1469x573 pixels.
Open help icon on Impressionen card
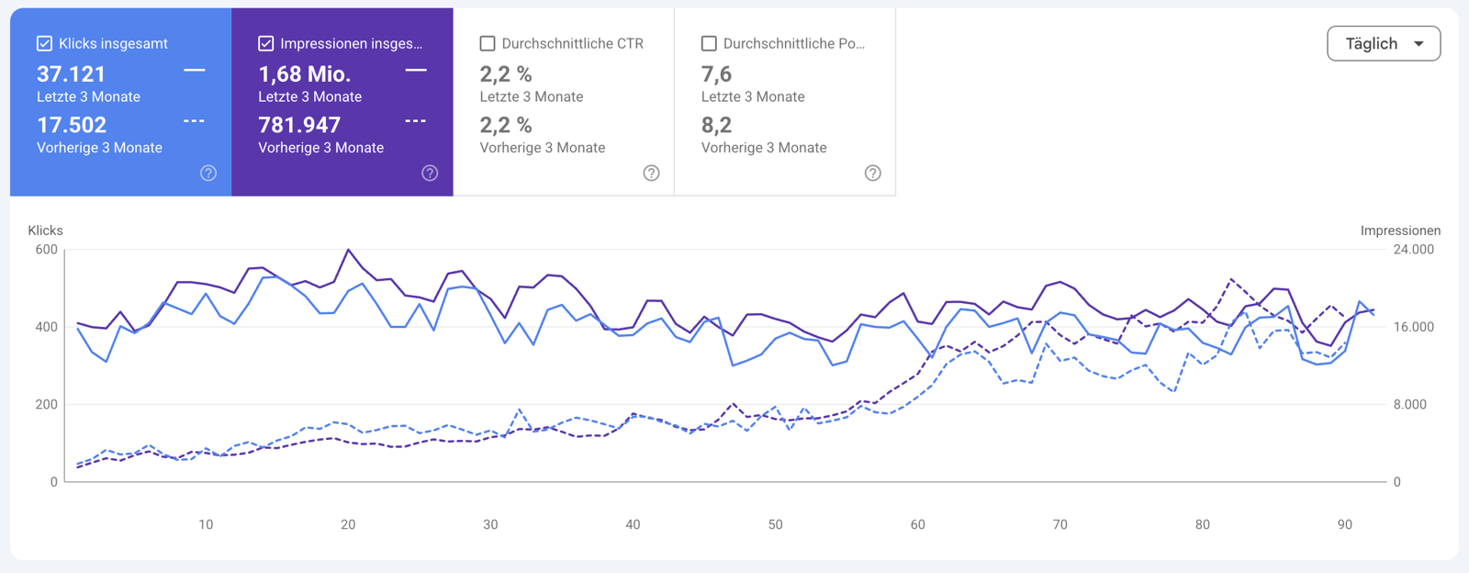[430, 173]
